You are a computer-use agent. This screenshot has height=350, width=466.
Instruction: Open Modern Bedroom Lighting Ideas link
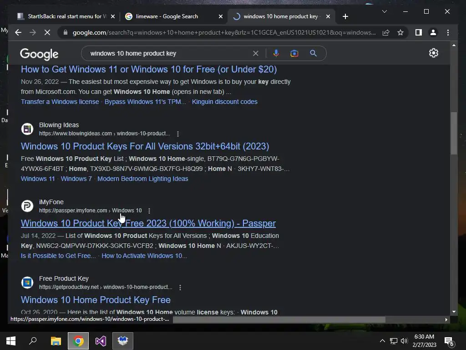[142, 179]
